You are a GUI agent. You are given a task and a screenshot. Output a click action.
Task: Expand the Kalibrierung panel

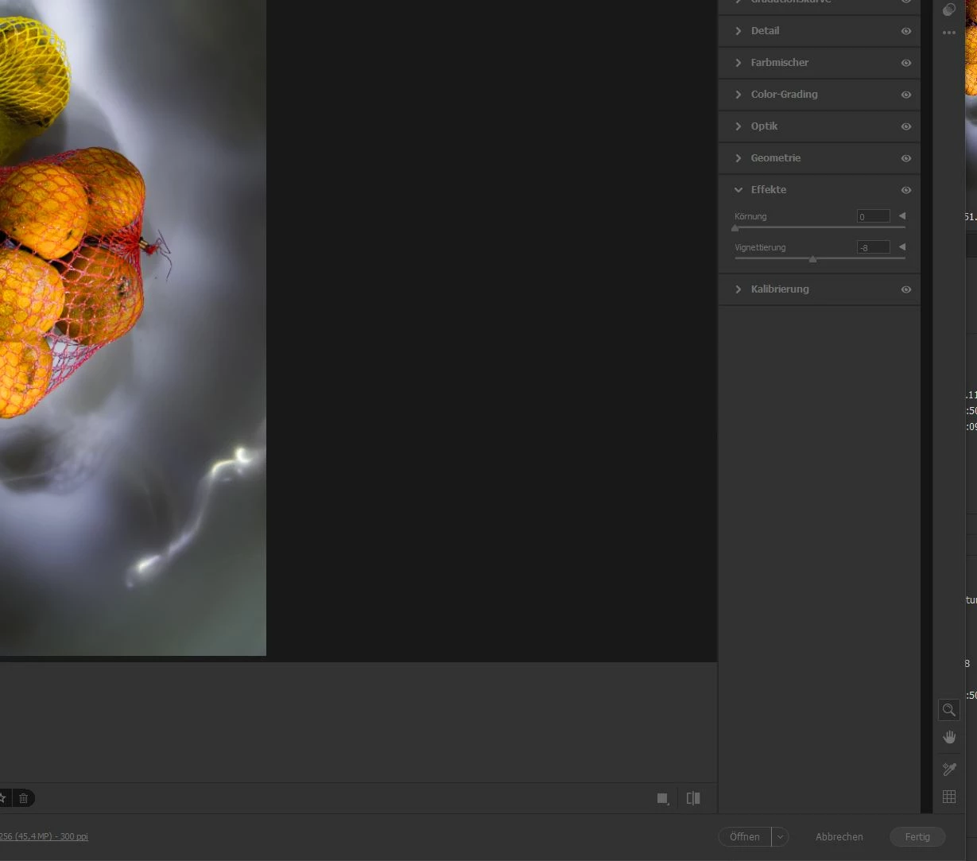point(739,289)
